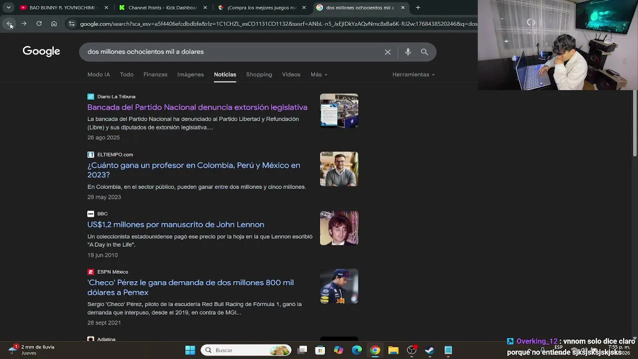
Task: Submit search with magnifying glass icon
Action: [x=424, y=52]
